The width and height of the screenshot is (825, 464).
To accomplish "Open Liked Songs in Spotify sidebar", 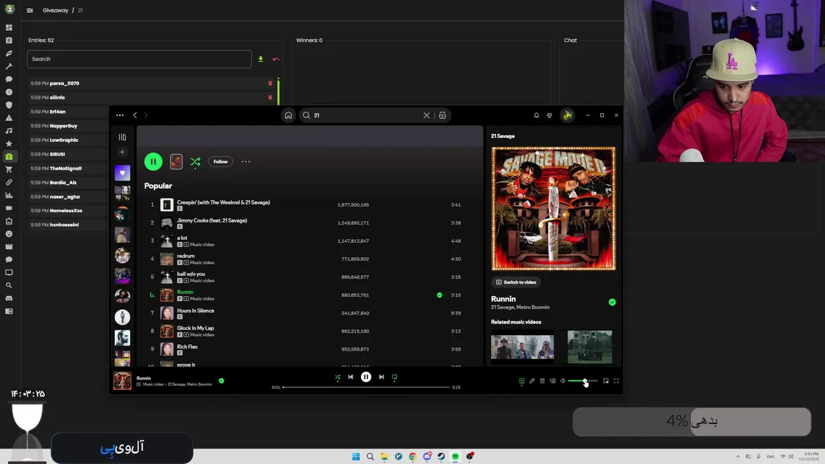I will (122, 173).
